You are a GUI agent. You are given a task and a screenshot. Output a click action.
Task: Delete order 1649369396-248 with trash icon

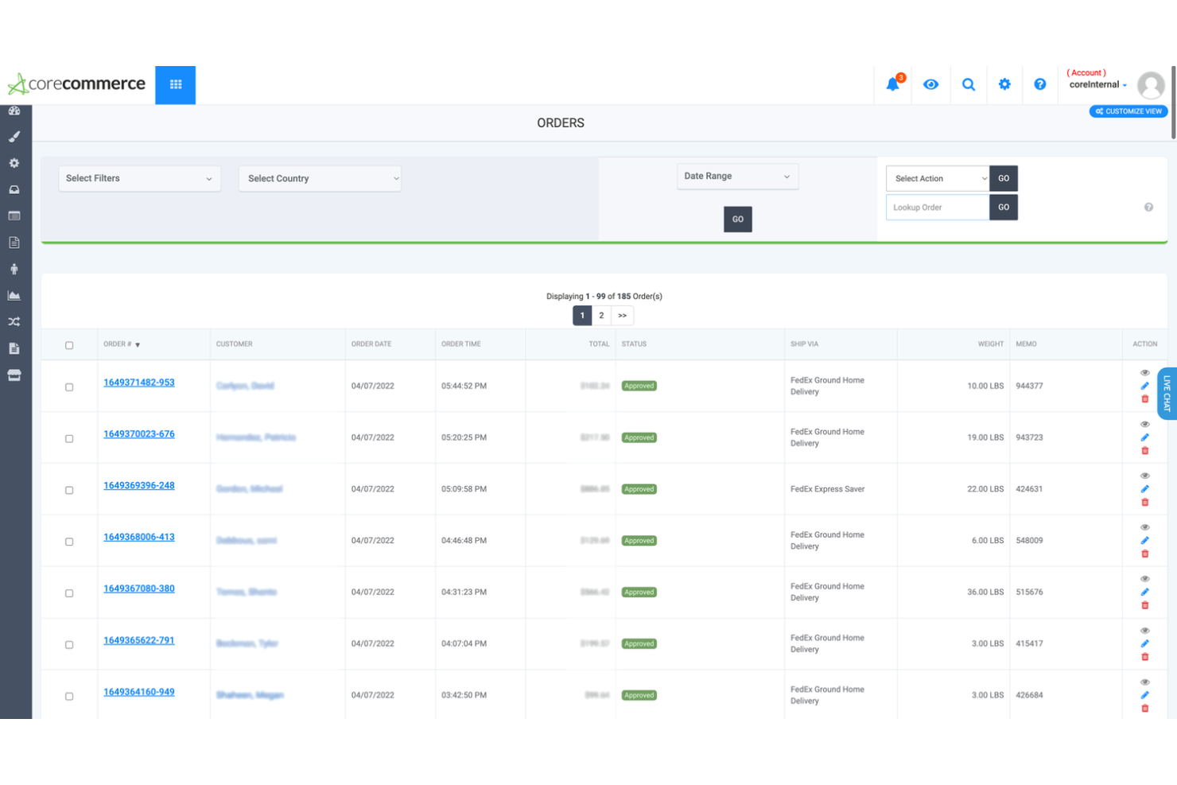point(1145,503)
